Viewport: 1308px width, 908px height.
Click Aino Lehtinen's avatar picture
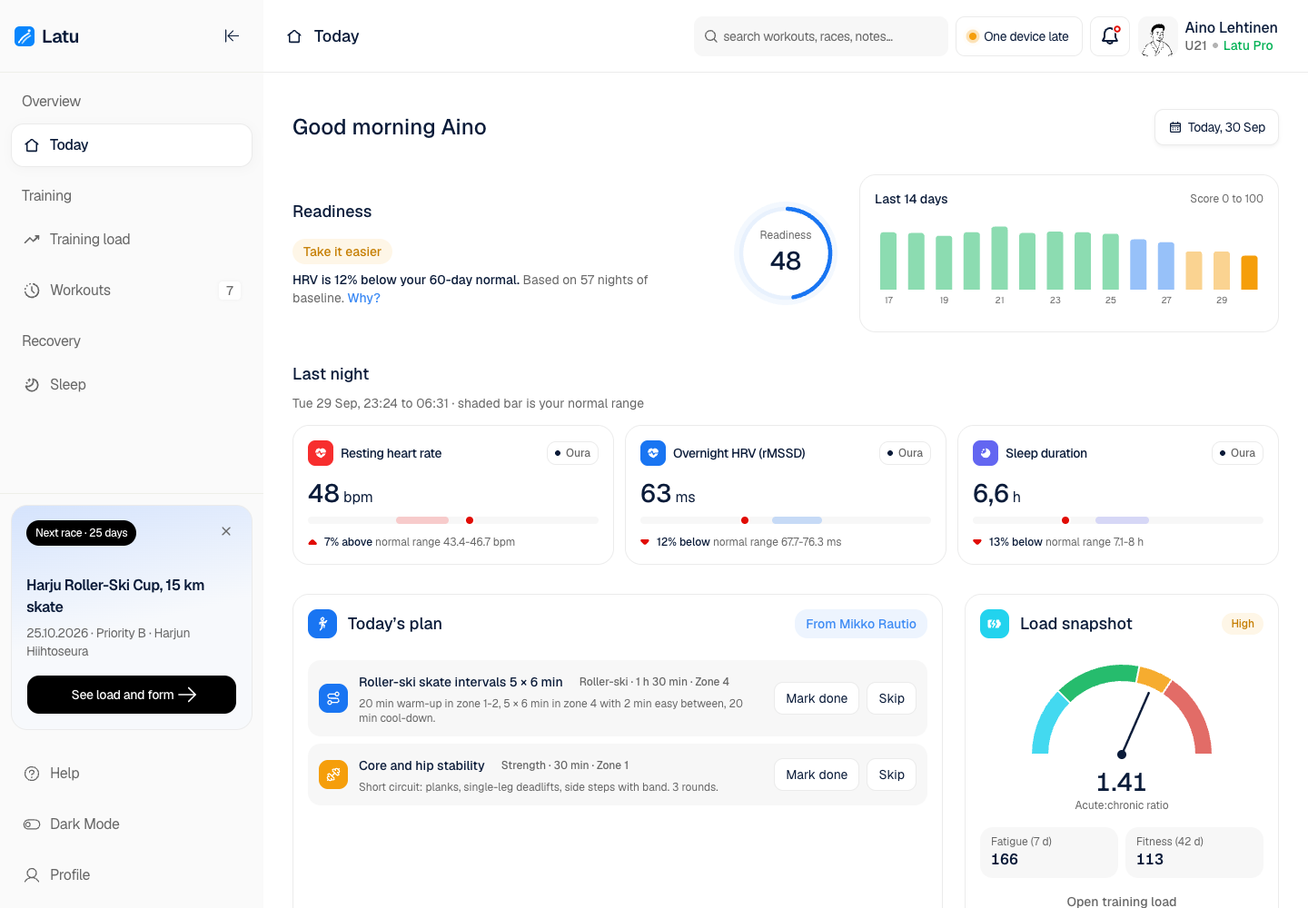(x=1157, y=36)
